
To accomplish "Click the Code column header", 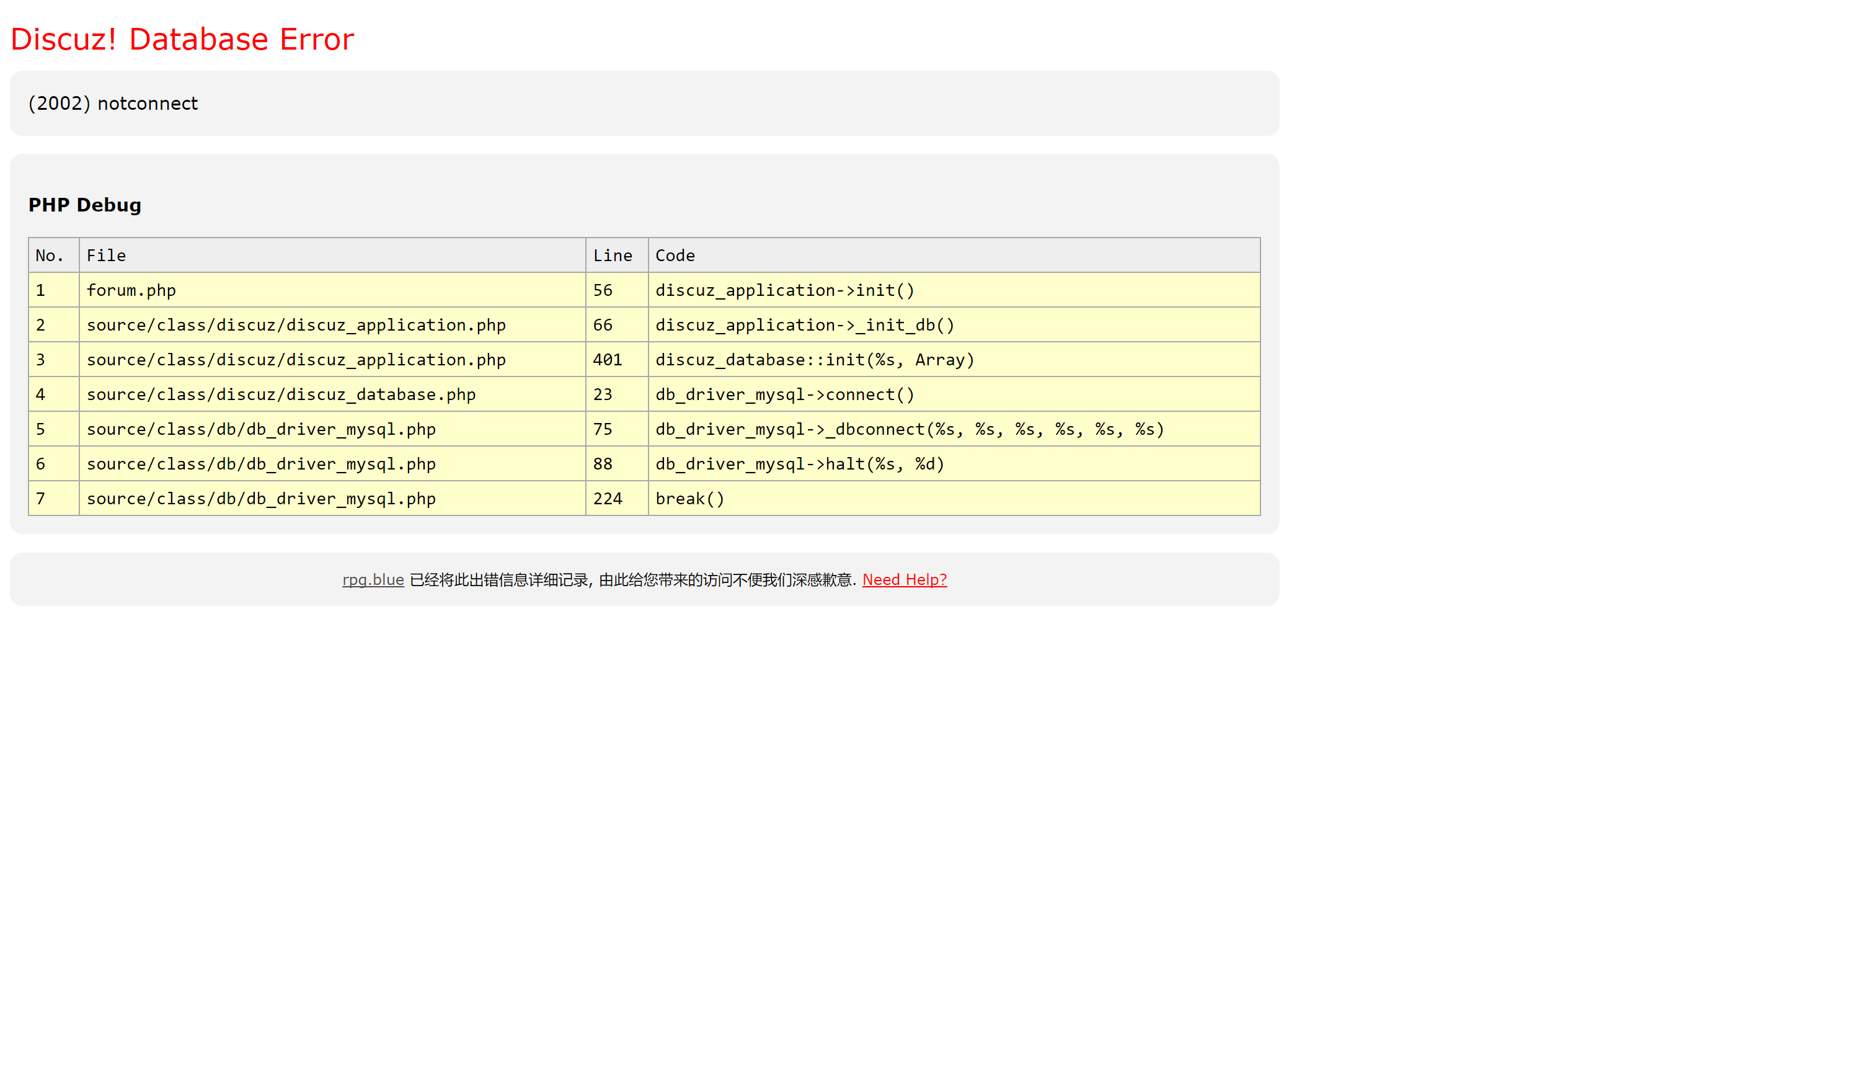I will (x=954, y=256).
